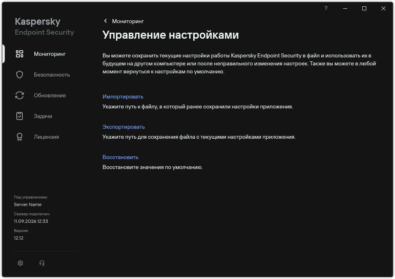The height and width of the screenshot is (279, 395).
Task: Click the Kaspersky logo title
Action: point(38,22)
